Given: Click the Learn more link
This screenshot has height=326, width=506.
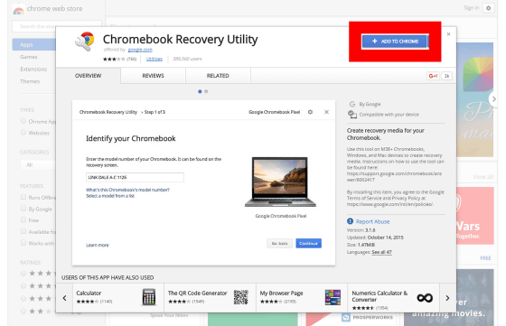Looking at the screenshot, I should 98,245.
